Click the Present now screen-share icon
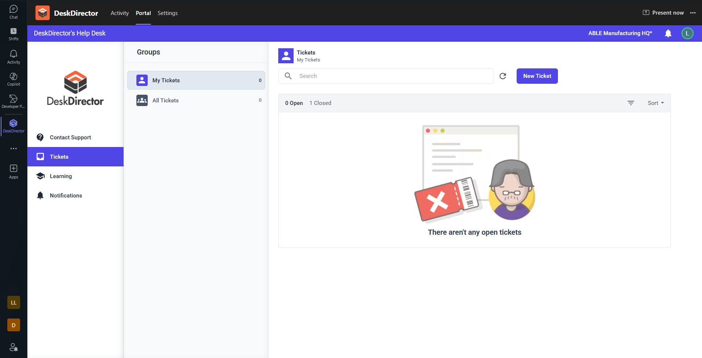The height and width of the screenshot is (358, 702). (x=646, y=13)
